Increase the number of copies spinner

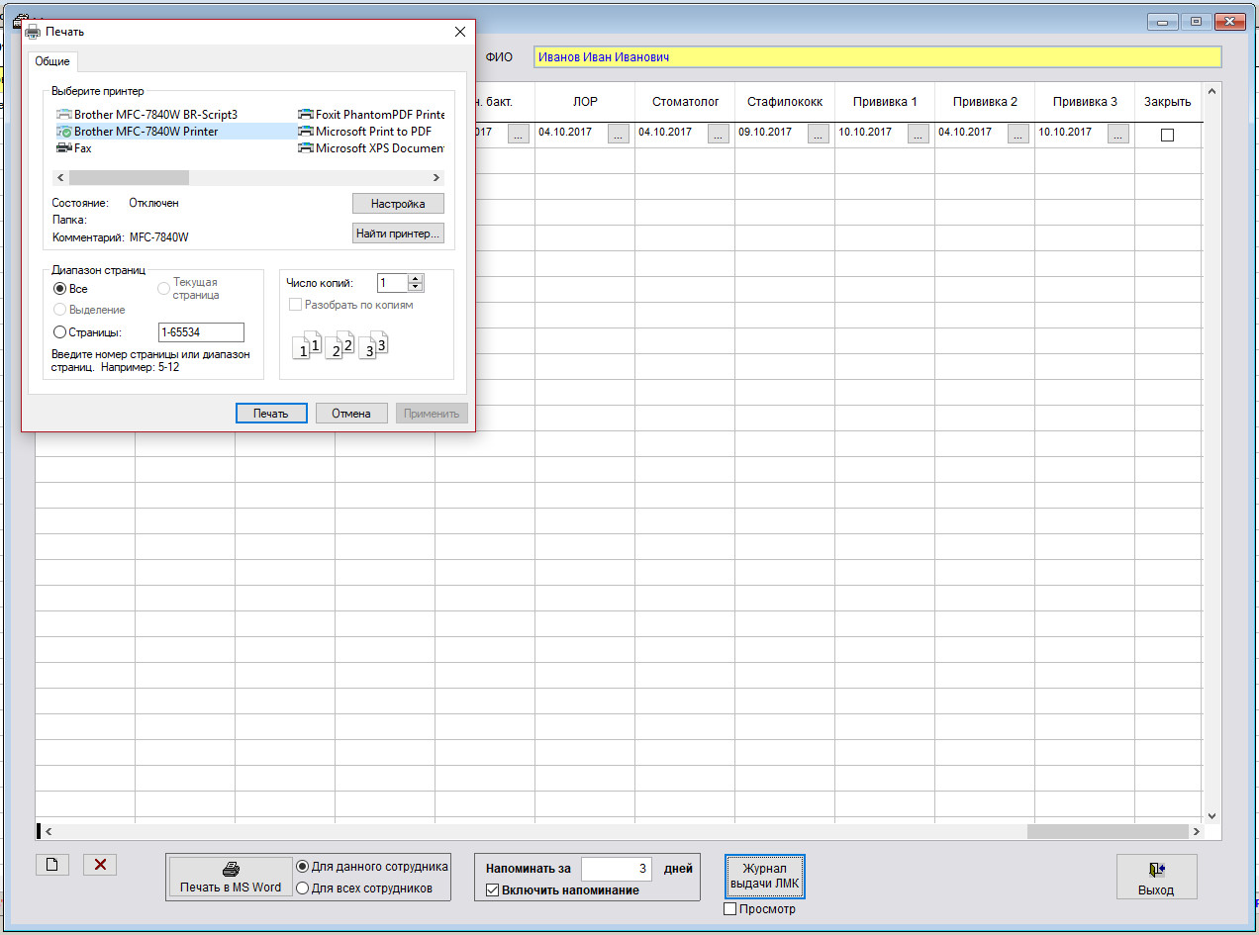pyautogui.click(x=417, y=279)
